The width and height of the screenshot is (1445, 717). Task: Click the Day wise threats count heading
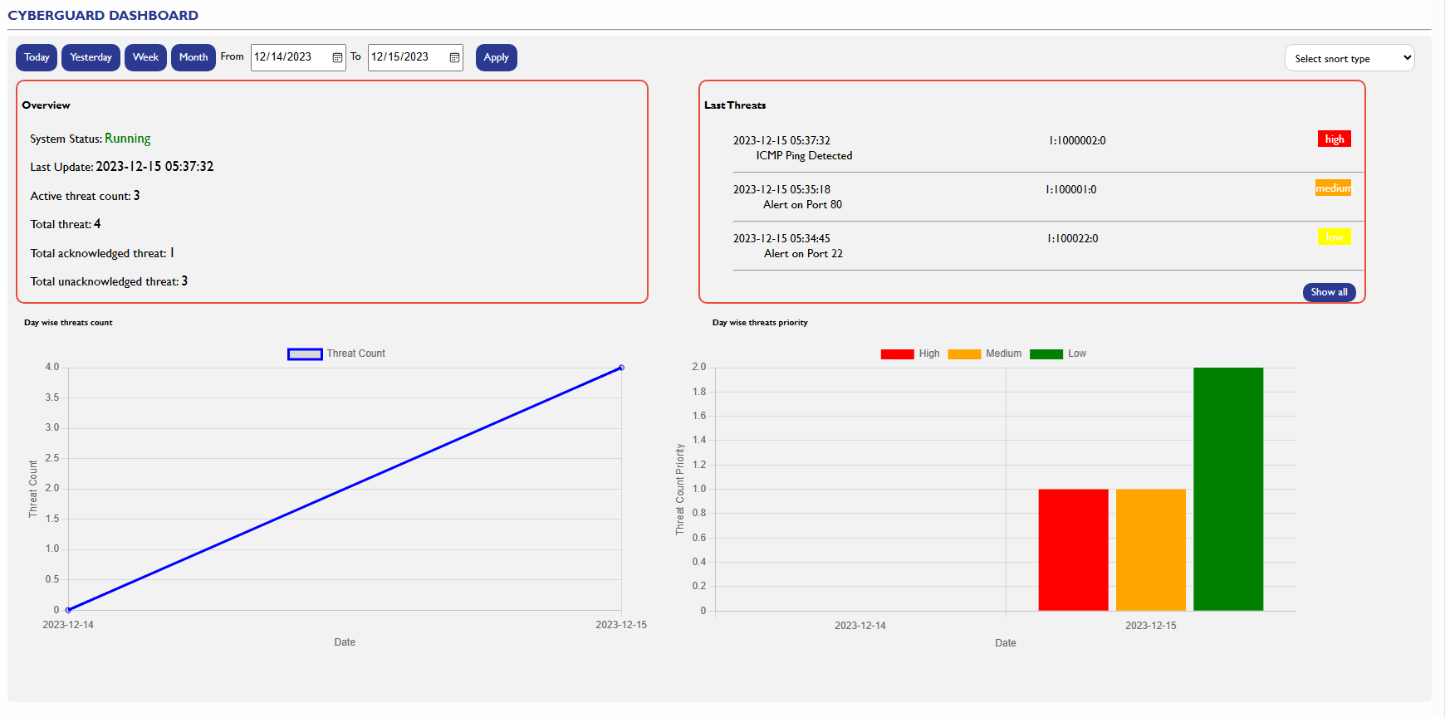tap(68, 323)
